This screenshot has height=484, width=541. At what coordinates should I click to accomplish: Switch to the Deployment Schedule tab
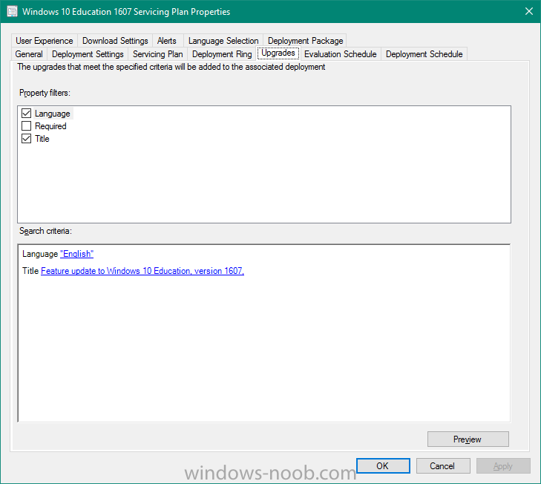click(x=424, y=54)
